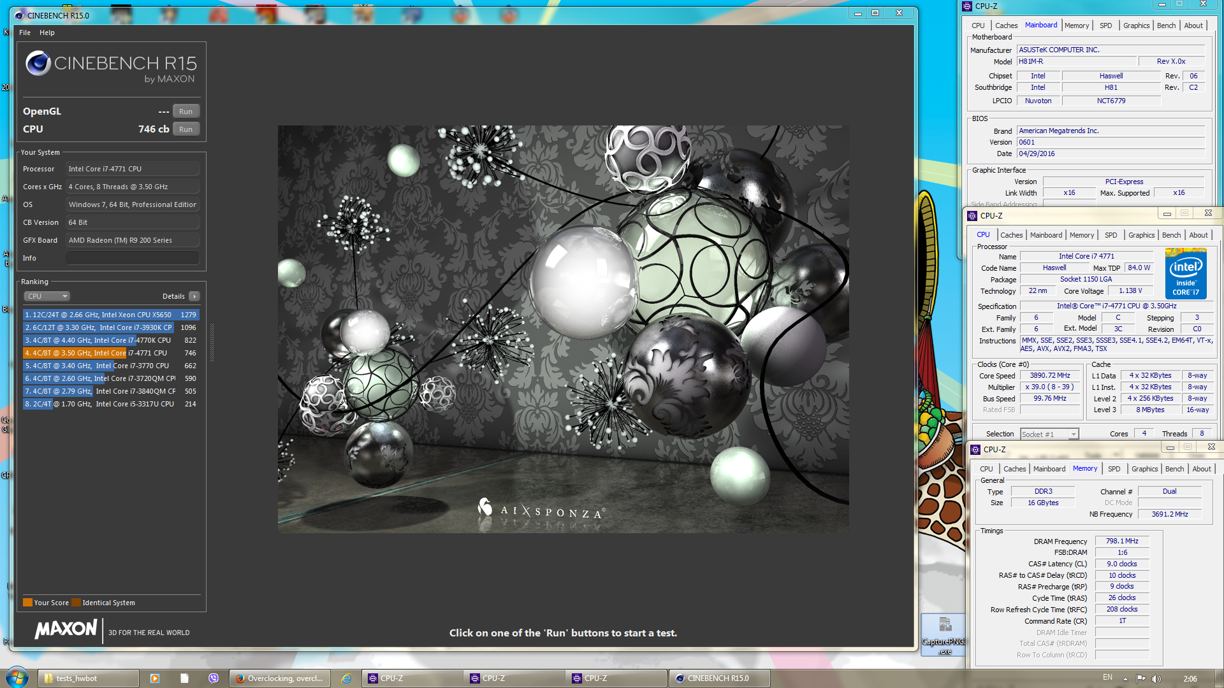Open the Socket #1 selection dropdown

coord(1049,434)
